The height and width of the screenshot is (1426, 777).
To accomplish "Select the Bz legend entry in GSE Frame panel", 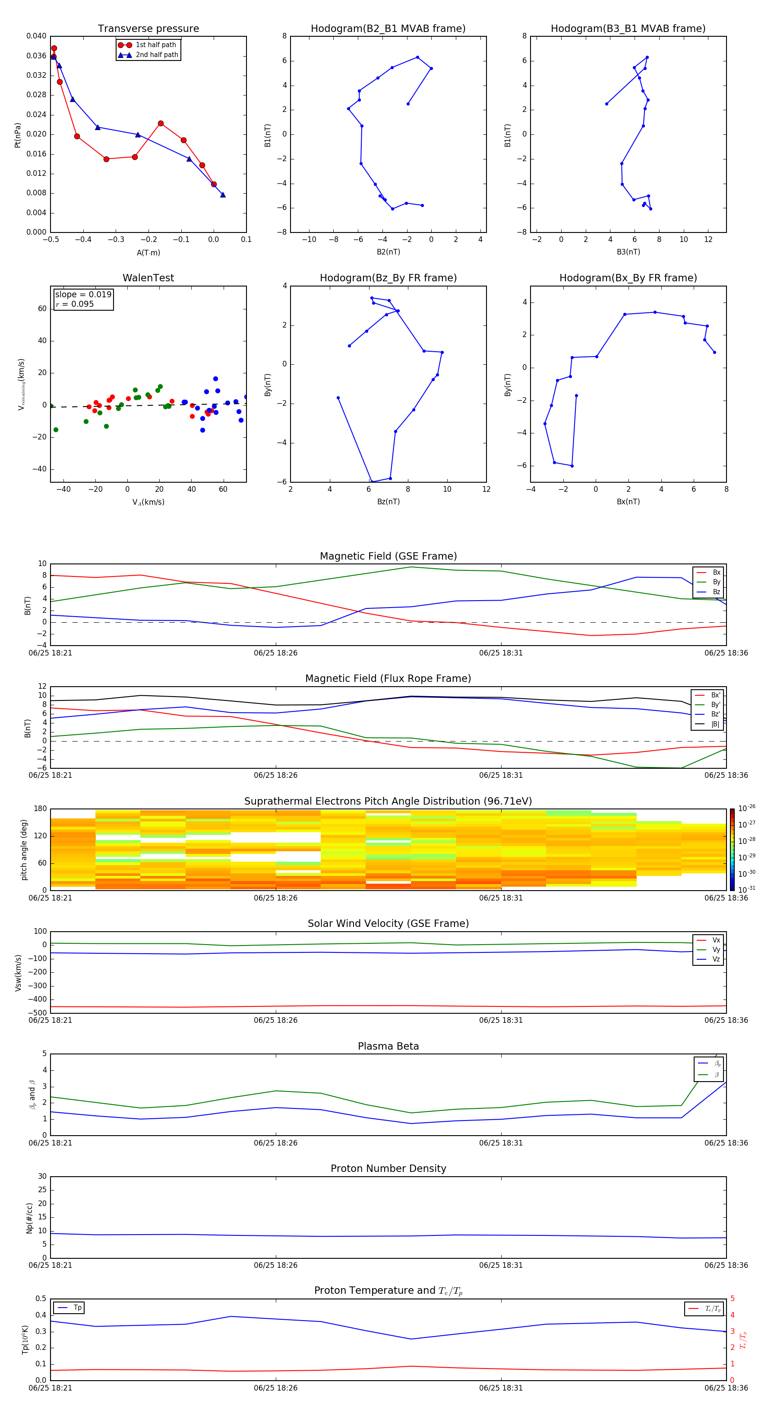I will pyautogui.click(x=708, y=592).
